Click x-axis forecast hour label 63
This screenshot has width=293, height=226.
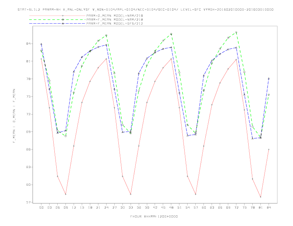point(212,208)
